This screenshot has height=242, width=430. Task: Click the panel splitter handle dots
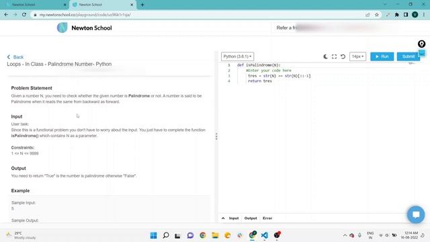(x=216, y=136)
